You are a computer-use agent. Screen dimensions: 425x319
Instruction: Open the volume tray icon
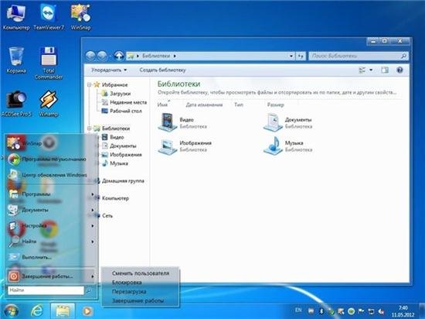pos(381,311)
